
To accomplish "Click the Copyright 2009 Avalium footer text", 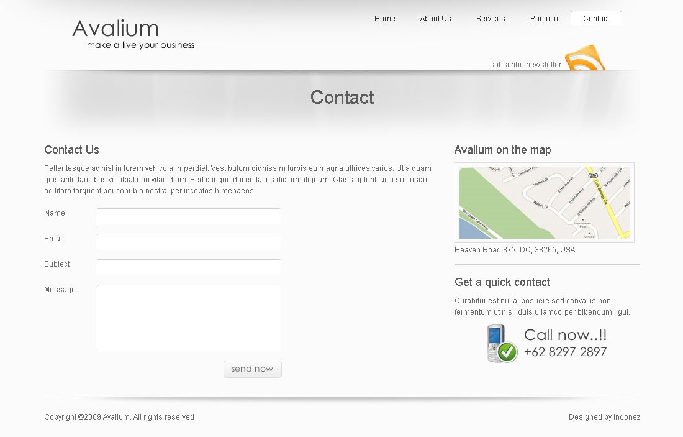I will click(119, 417).
